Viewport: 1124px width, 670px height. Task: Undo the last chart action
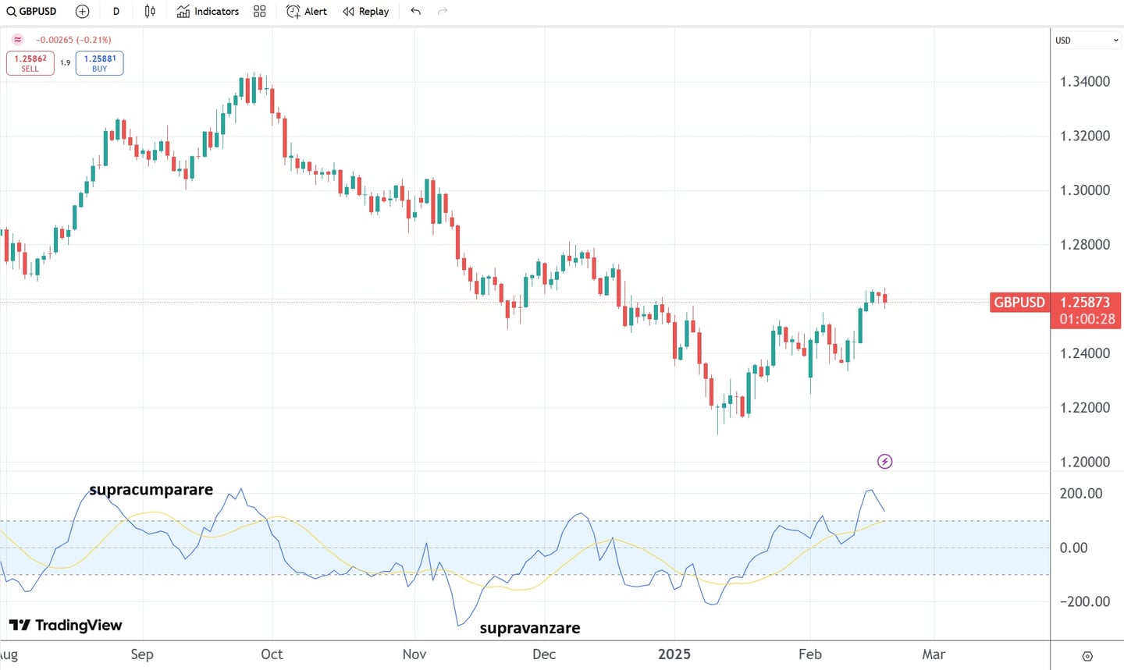point(415,12)
